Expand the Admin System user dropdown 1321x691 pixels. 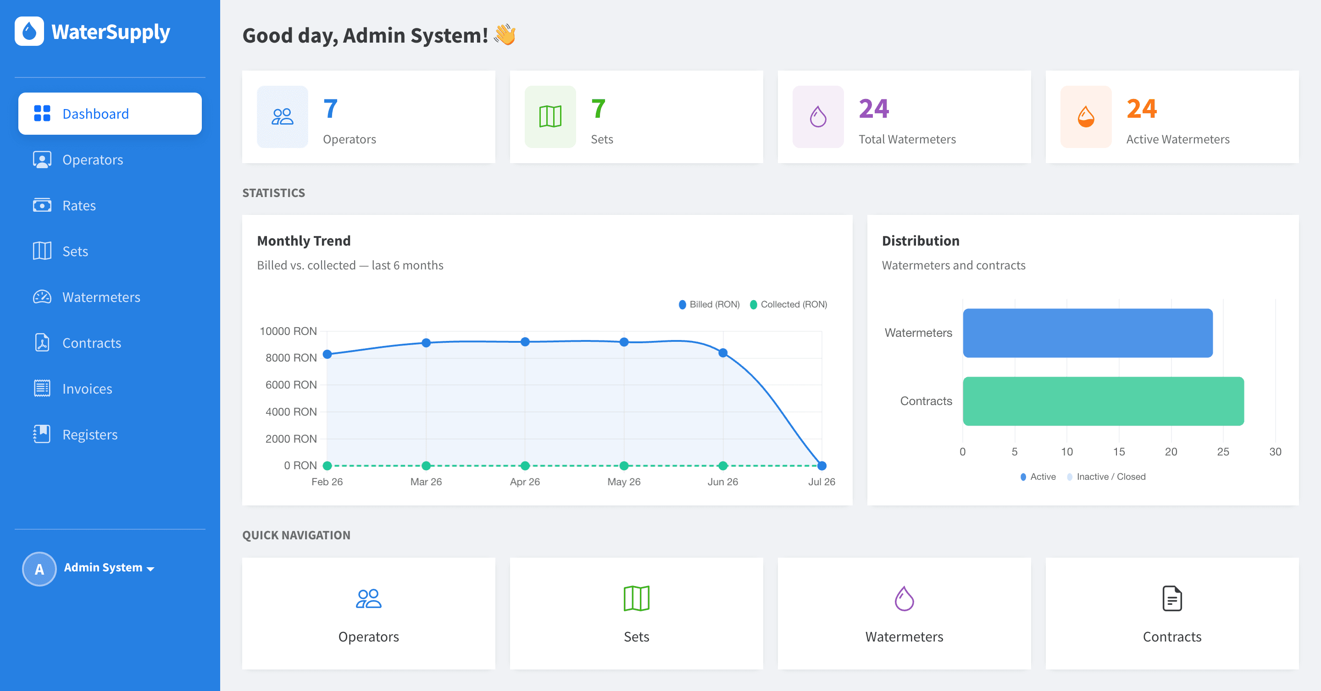[x=109, y=568]
